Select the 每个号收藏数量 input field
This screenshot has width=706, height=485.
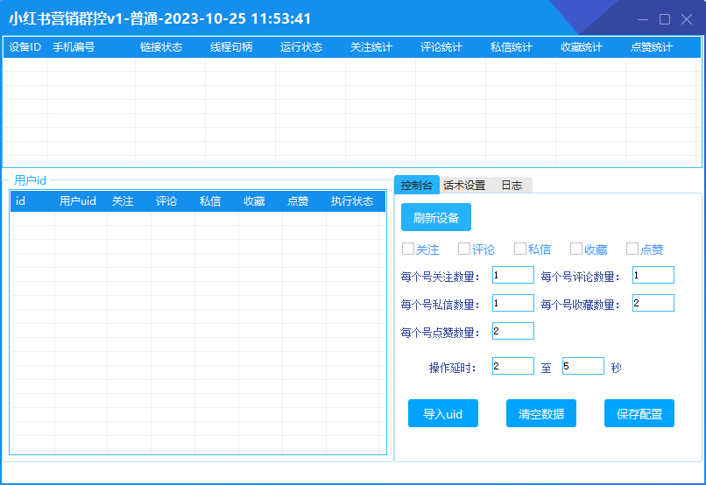pos(653,304)
